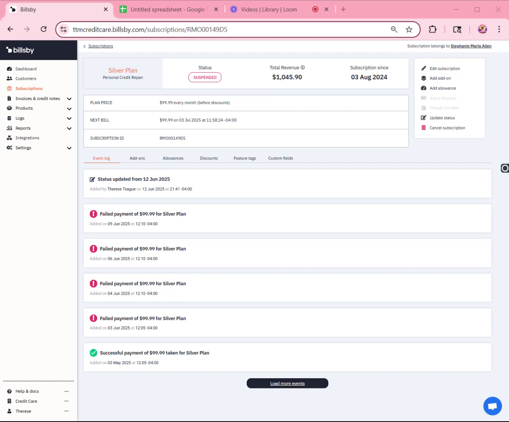Open Integrations in the sidebar
509x422 pixels.
[27, 138]
